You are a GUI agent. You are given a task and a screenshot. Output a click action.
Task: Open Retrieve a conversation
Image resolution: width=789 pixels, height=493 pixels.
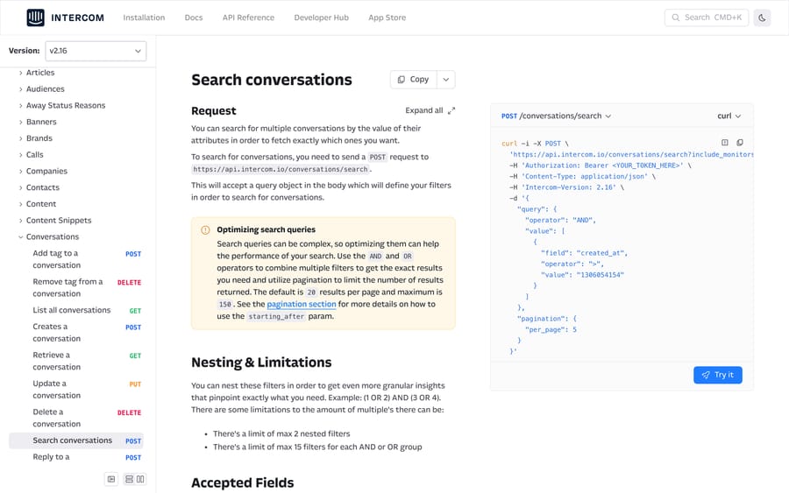[76, 362]
